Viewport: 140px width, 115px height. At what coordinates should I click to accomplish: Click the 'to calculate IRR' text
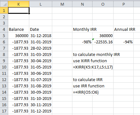coord(88,79)
